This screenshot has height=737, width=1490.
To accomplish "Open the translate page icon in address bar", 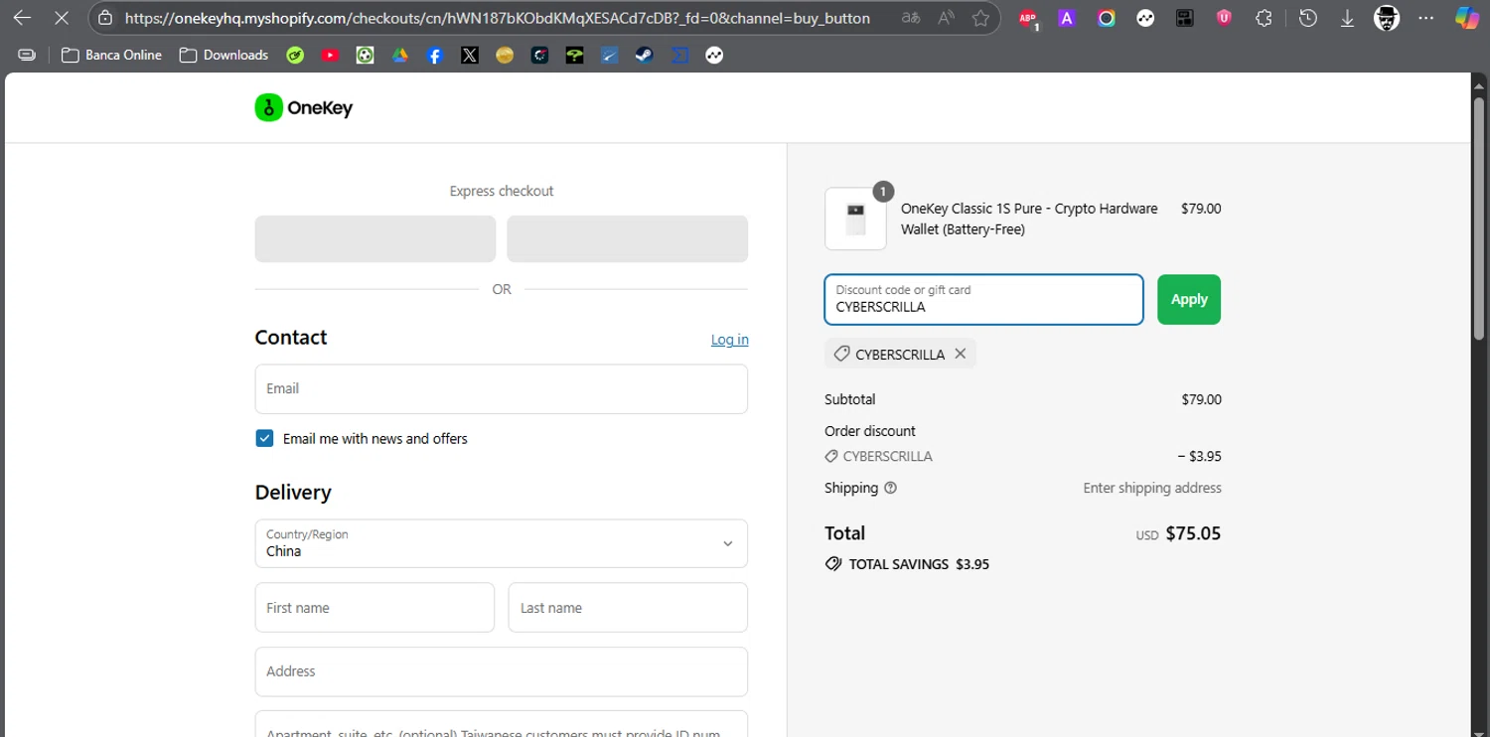I will click(x=910, y=18).
